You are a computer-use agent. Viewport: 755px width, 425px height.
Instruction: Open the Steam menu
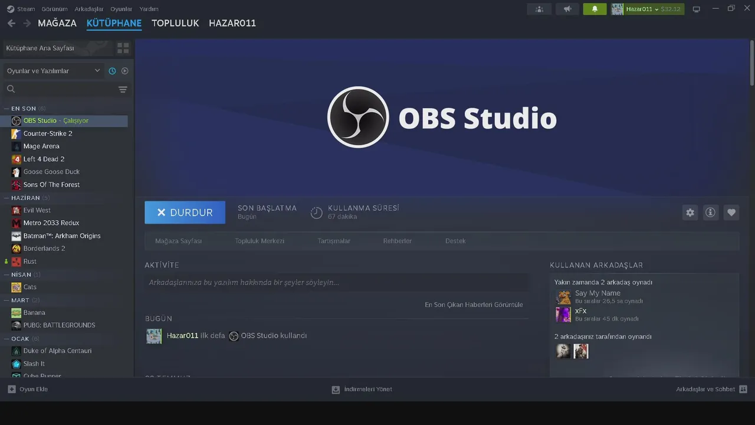tap(26, 9)
